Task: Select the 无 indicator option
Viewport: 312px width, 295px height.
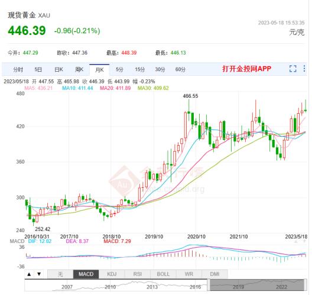Action: [x=60, y=274]
